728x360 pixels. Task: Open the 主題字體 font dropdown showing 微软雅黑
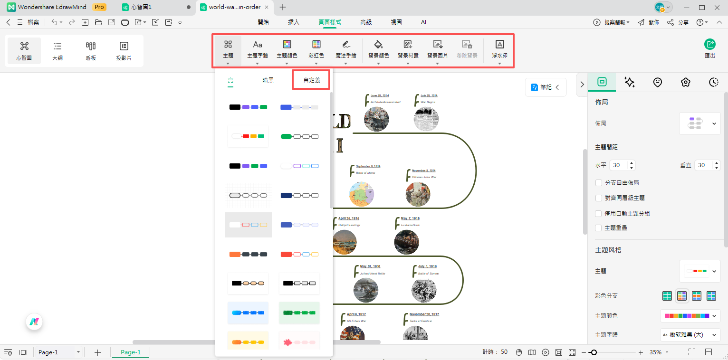(690, 334)
